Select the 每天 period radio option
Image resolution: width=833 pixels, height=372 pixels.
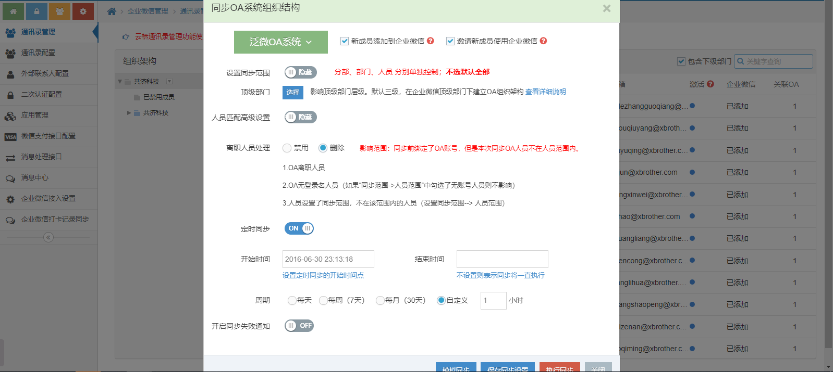click(292, 300)
